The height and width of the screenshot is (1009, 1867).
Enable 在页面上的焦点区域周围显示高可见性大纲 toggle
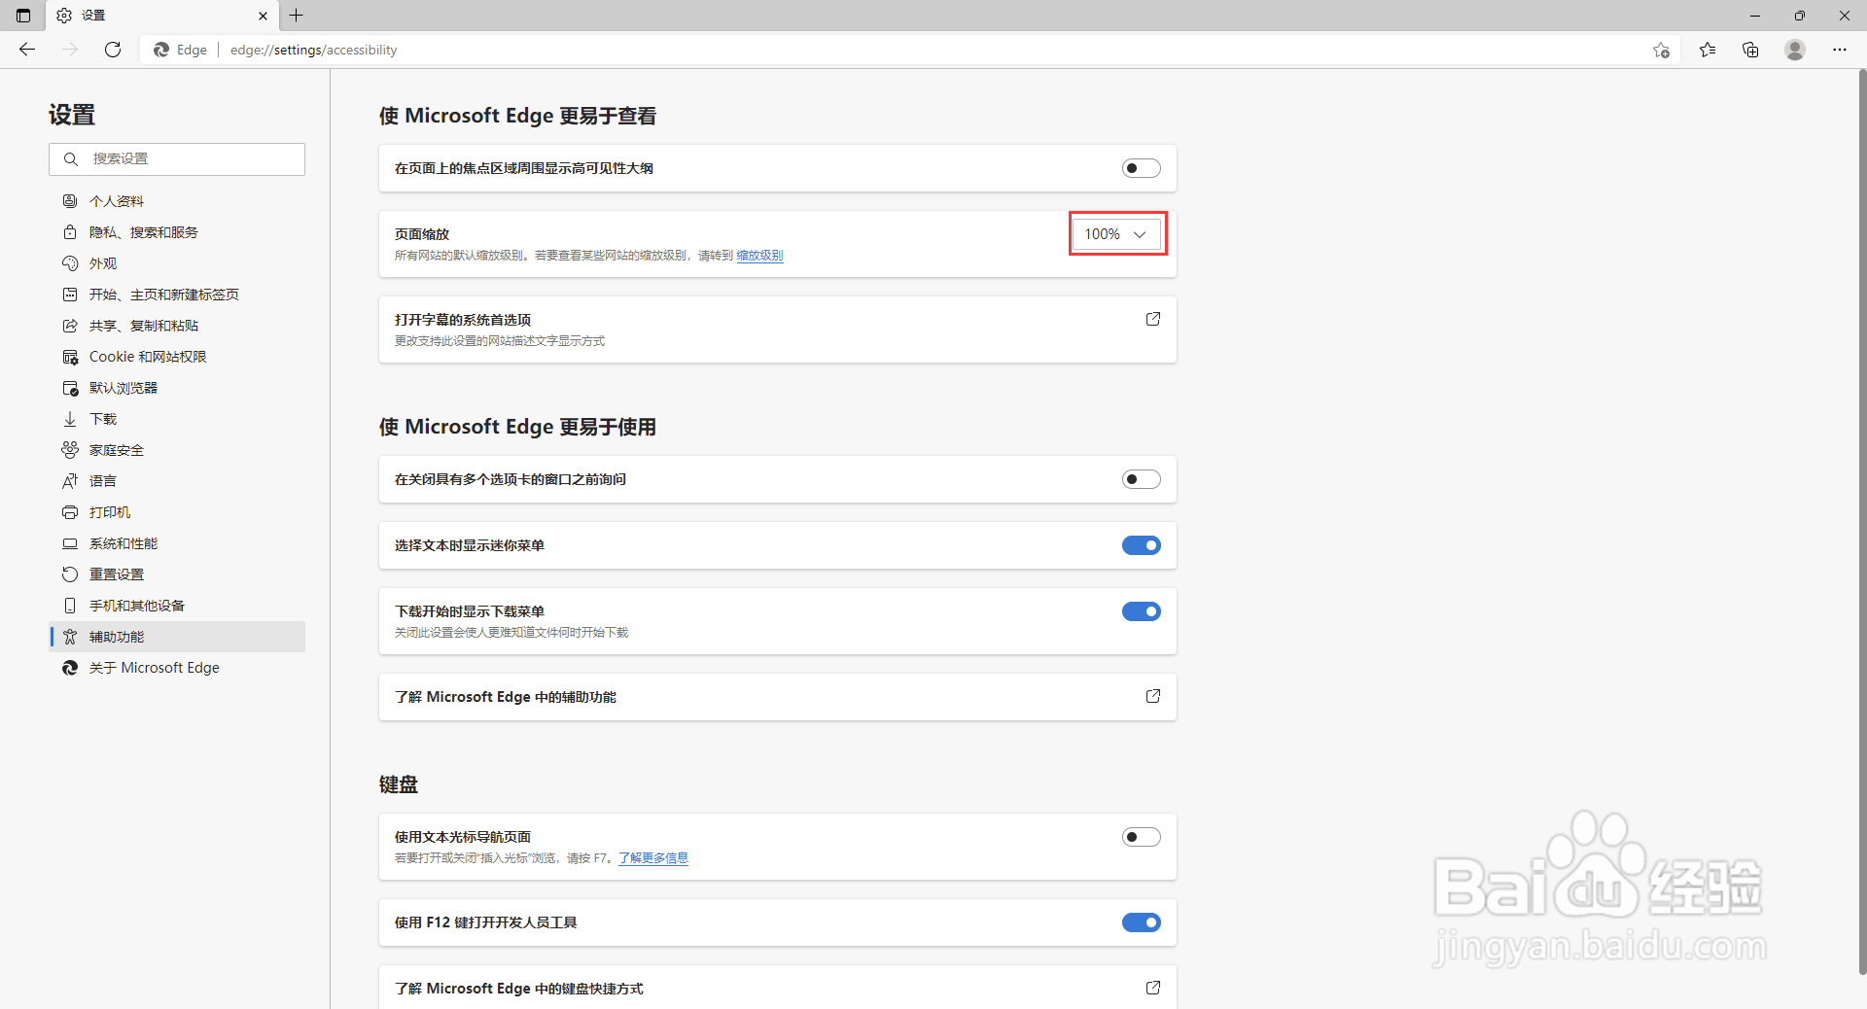(x=1142, y=168)
